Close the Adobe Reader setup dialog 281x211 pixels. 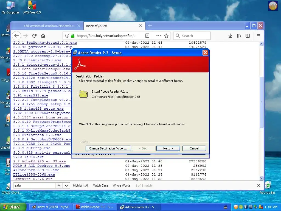(205, 53)
